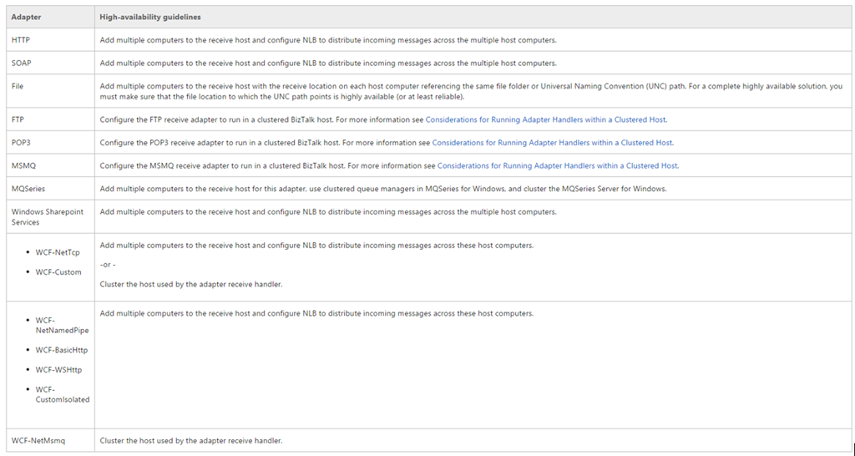Click the WCF-CustomIsolated list item
The height and width of the screenshot is (456, 855).
63,394
